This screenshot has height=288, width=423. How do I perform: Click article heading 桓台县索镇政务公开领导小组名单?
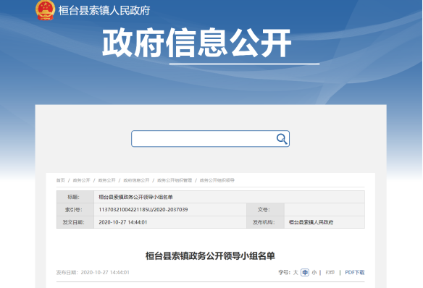(x=210, y=256)
